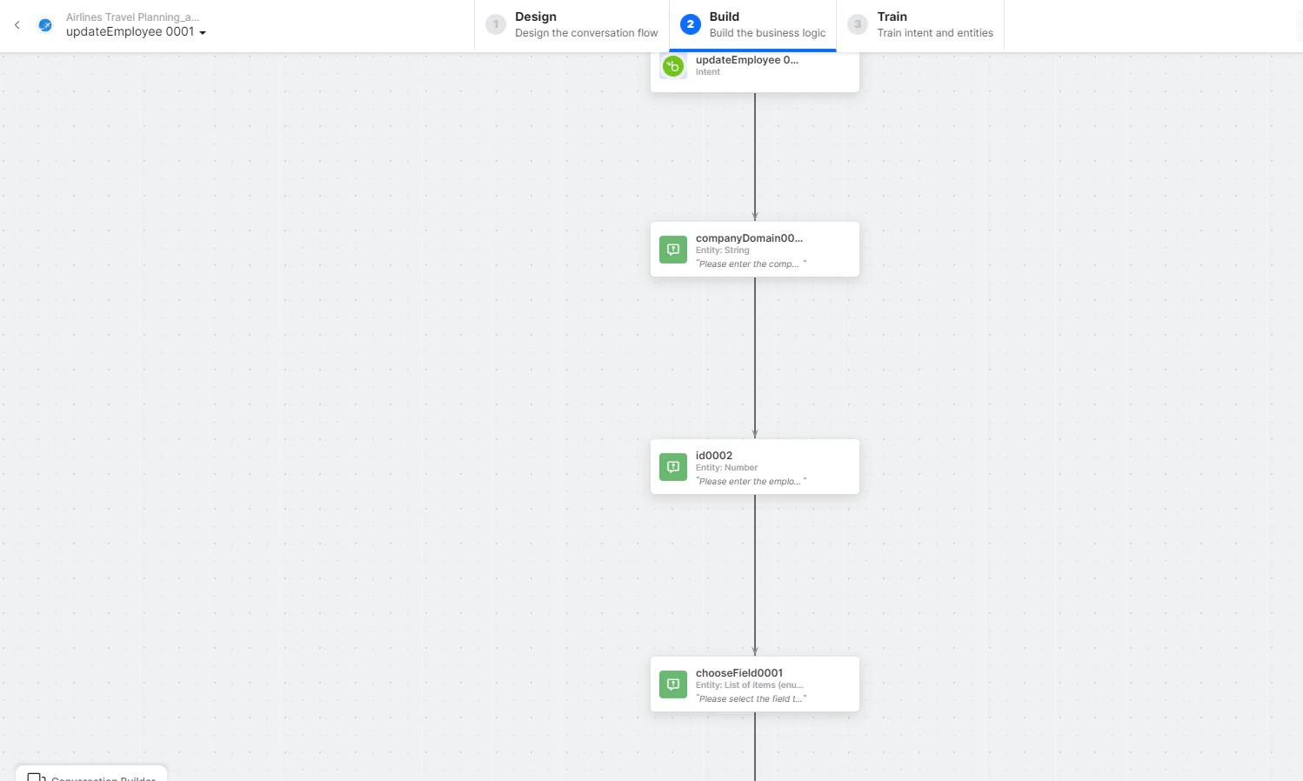Select the id0002 node card
Viewport: 1303px width, 781px height.
754,466
